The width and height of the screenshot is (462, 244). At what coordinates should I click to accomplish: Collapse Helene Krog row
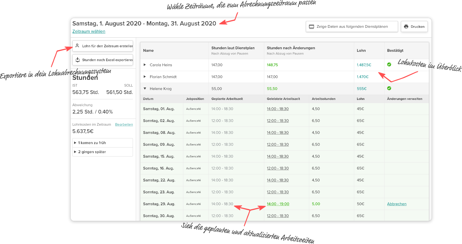[145, 89]
